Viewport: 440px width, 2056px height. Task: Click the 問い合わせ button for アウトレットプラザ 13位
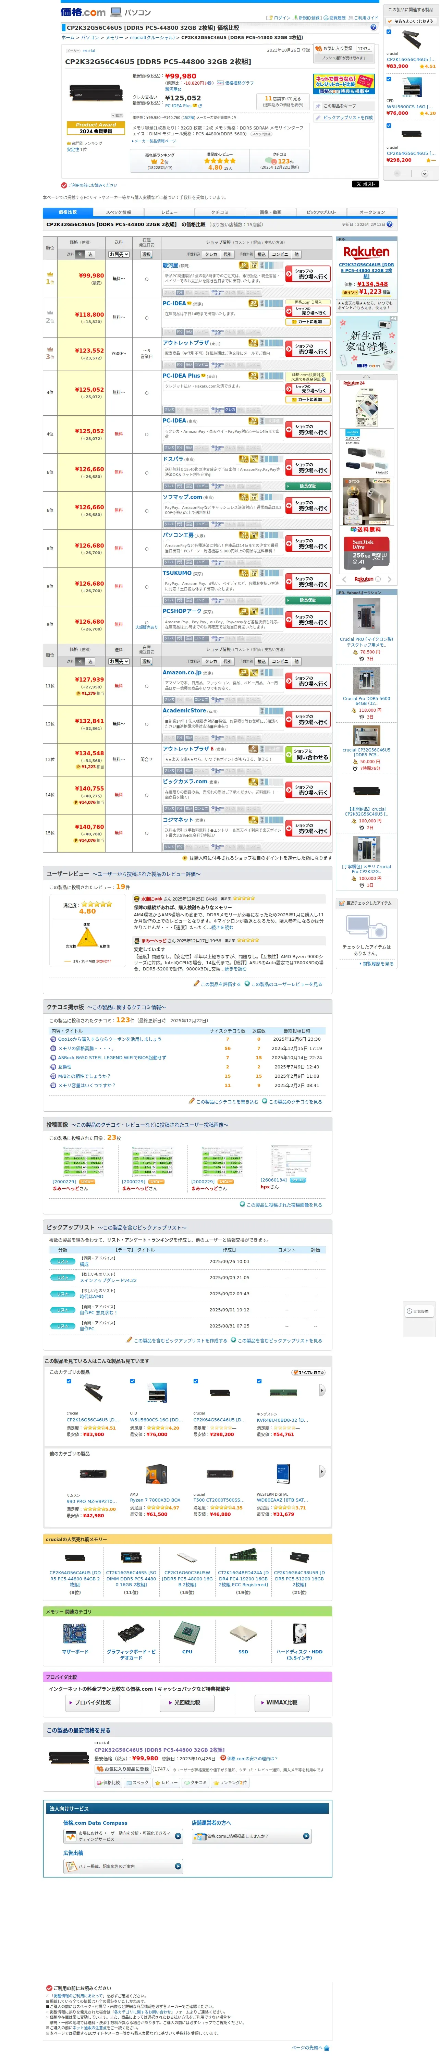tap(307, 754)
